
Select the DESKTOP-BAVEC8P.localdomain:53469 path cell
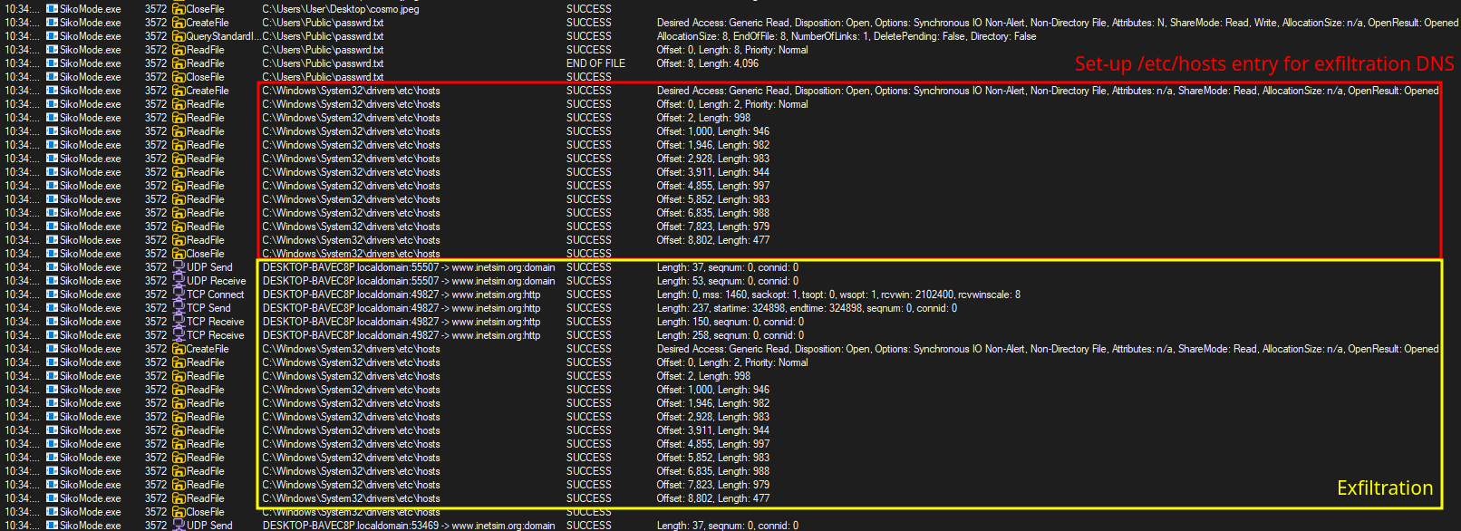coord(409,526)
